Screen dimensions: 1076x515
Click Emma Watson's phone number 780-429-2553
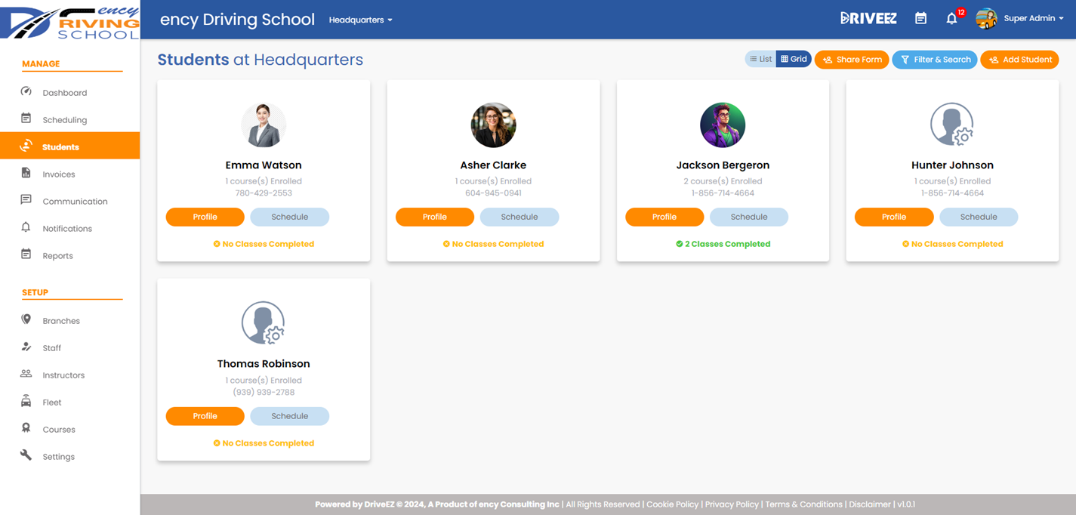point(264,193)
